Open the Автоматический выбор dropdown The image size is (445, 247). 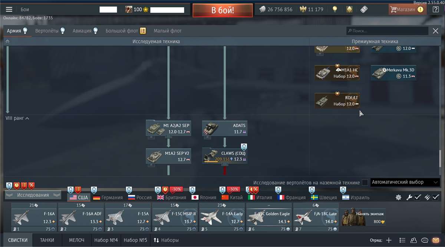coord(405,182)
